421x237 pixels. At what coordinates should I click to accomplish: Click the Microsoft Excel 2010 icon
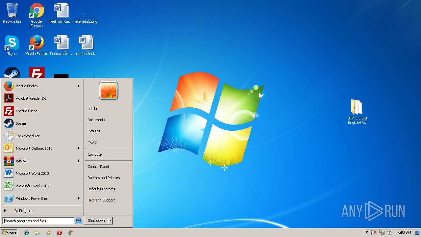(x=9, y=186)
